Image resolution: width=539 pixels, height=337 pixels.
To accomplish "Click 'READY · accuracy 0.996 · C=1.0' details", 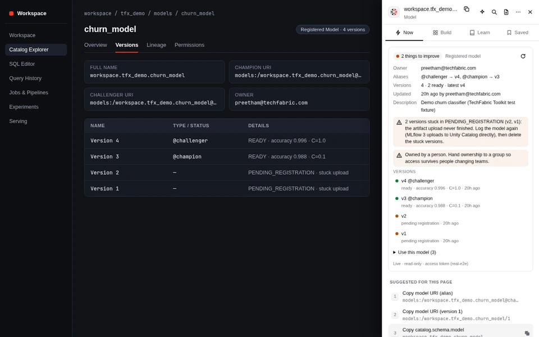I will pyautogui.click(x=287, y=140).
